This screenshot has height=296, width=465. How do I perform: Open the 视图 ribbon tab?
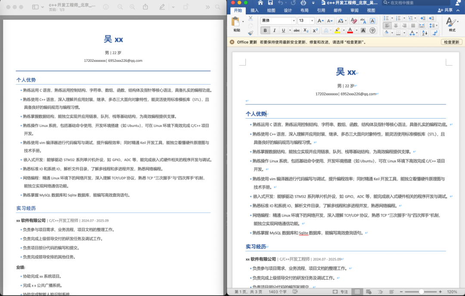click(x=371, y=10)
